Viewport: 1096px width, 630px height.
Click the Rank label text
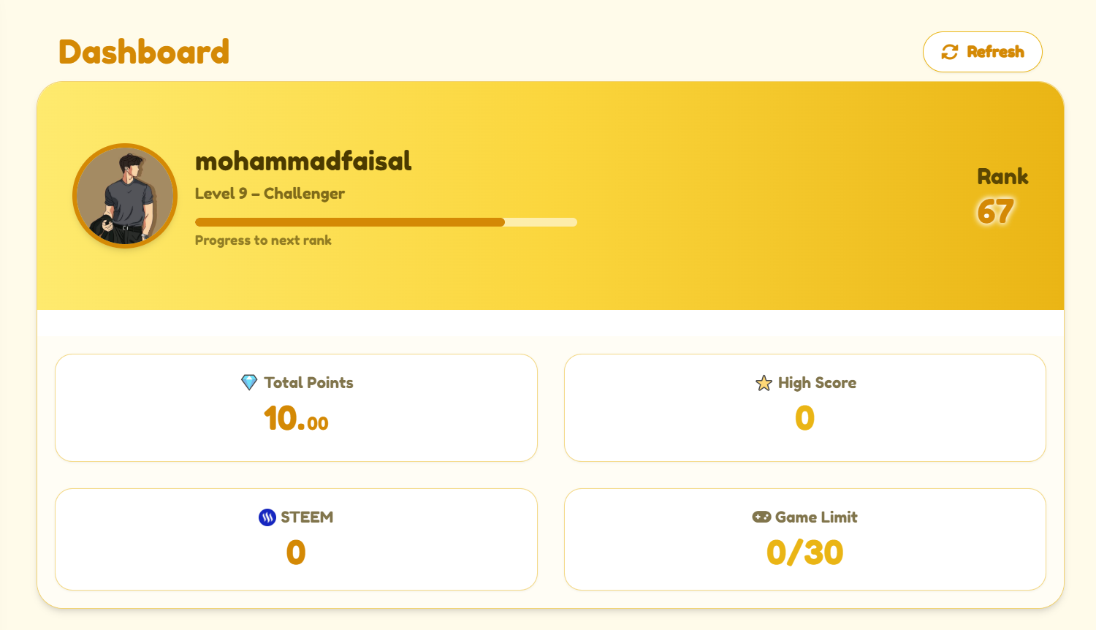click(1002, 177)
